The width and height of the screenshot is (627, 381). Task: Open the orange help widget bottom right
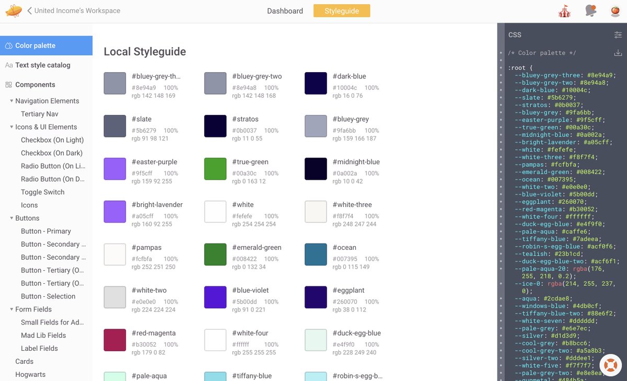[610, 365]
